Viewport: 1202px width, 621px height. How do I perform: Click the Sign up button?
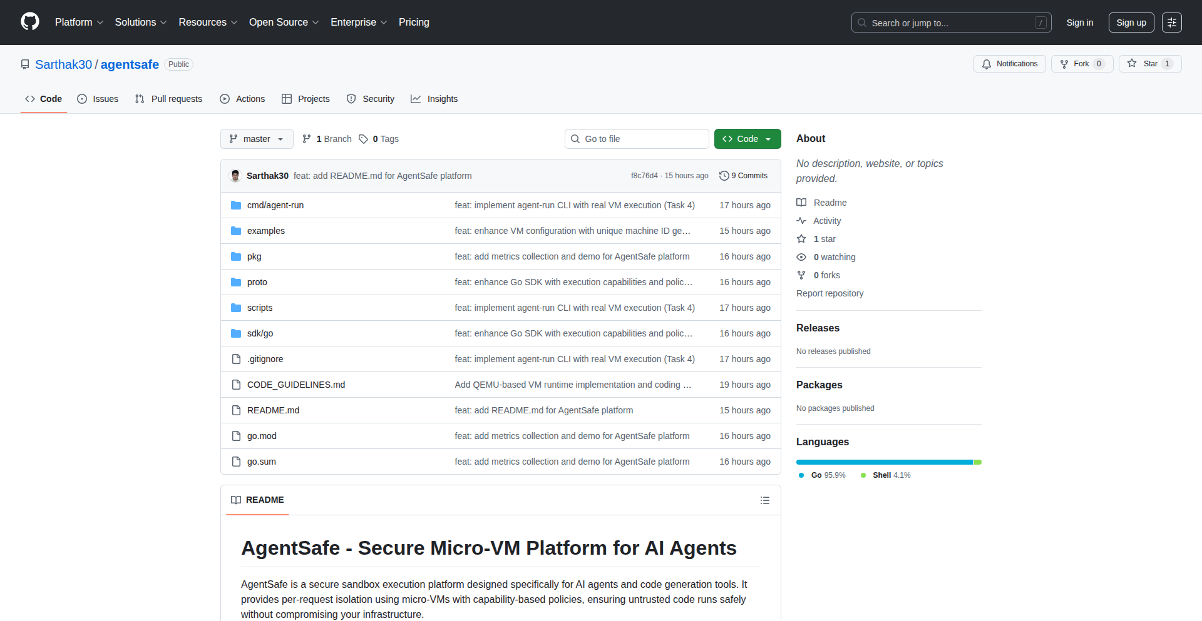(1131, 23)
